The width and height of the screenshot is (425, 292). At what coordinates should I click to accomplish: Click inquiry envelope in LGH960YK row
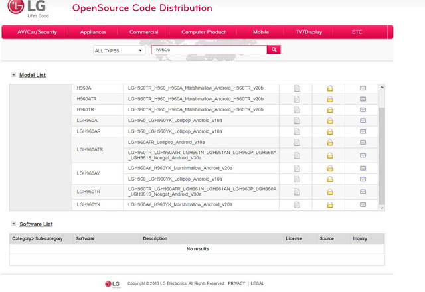tap(363, 204)
